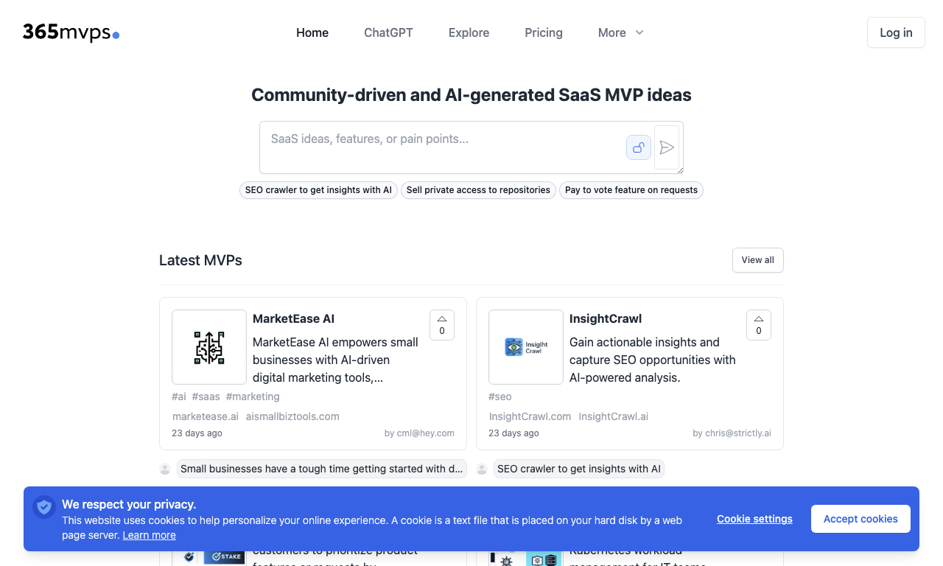Open the MarketEase AI title

(293, 318)
